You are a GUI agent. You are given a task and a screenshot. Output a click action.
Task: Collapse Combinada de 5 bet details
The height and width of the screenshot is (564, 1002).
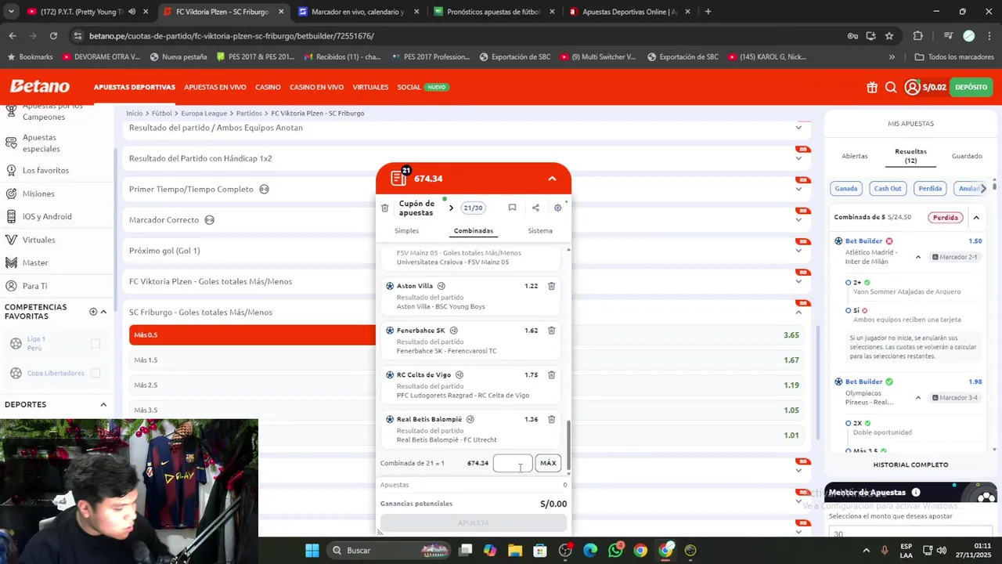[976, 217]
